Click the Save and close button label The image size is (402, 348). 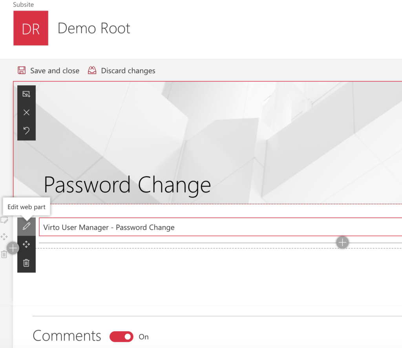pos(55,71)
